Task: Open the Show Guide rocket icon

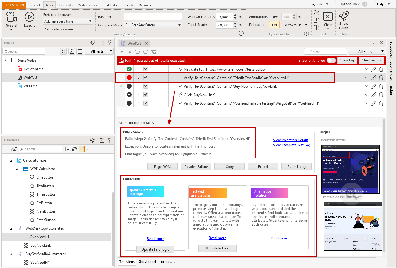Action: pyautogui.click(x=344, y=16)
